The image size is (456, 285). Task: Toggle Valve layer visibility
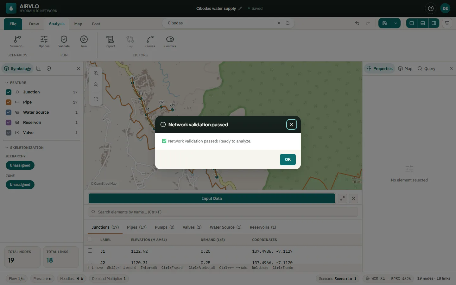pos(9,133)
